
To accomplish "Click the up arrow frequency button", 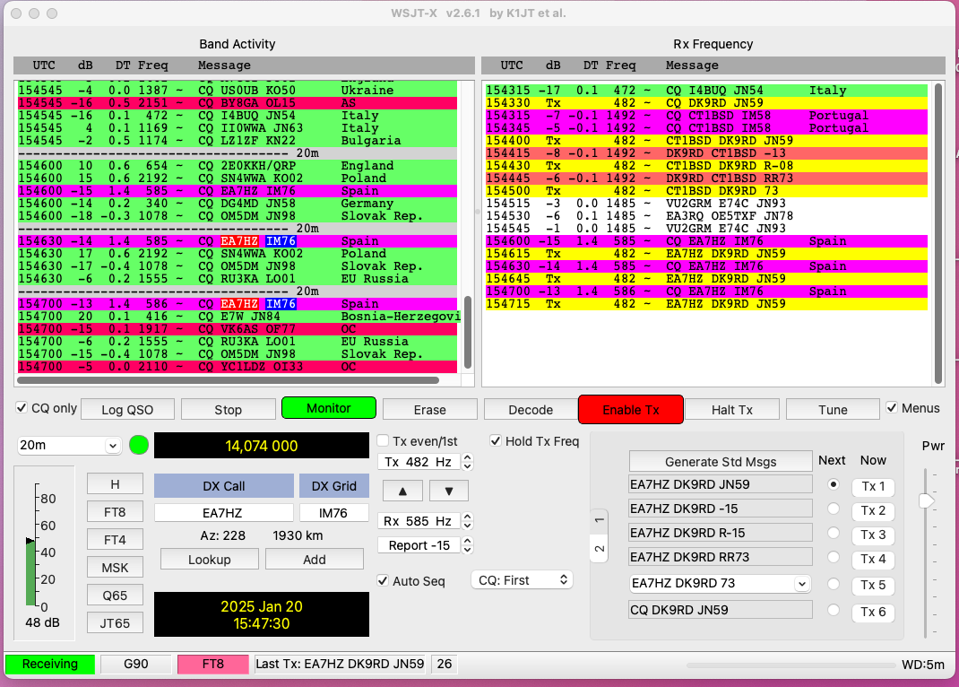I will [402, 491].
